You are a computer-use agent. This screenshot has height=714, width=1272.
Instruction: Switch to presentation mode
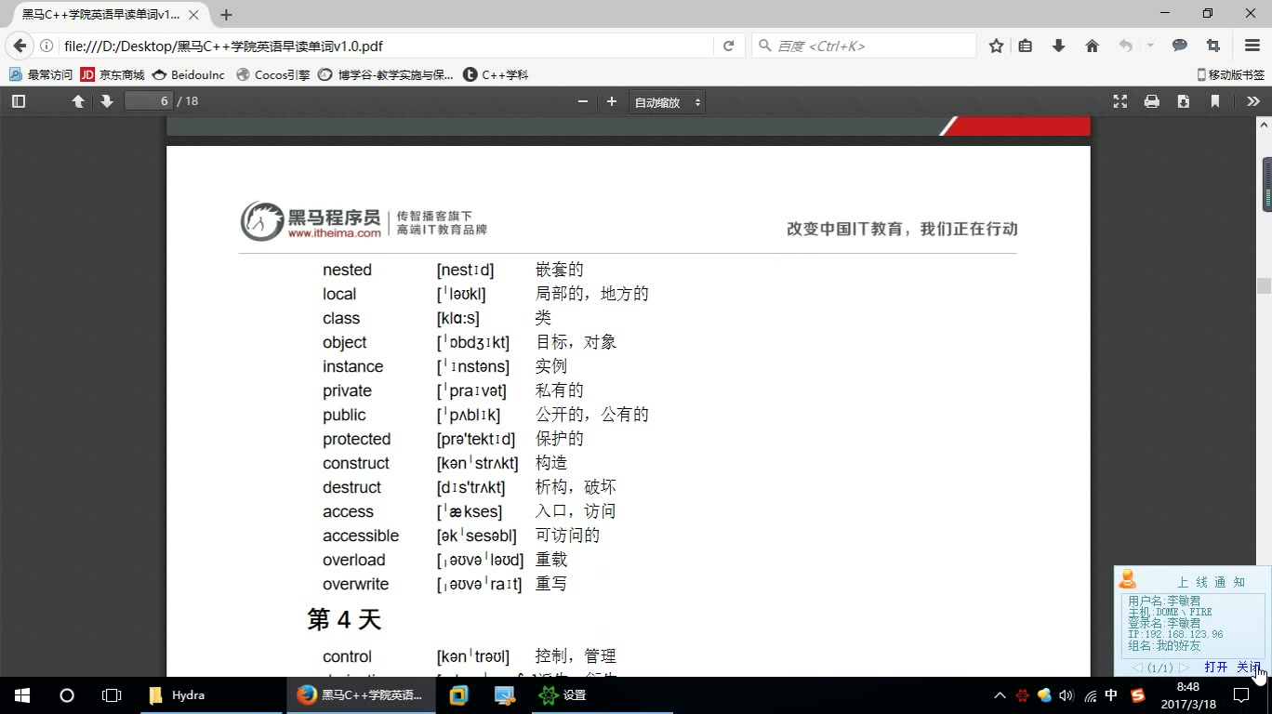[1120, 101]
